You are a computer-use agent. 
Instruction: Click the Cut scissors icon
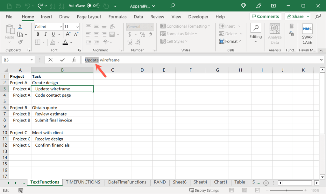pos(20,27)
